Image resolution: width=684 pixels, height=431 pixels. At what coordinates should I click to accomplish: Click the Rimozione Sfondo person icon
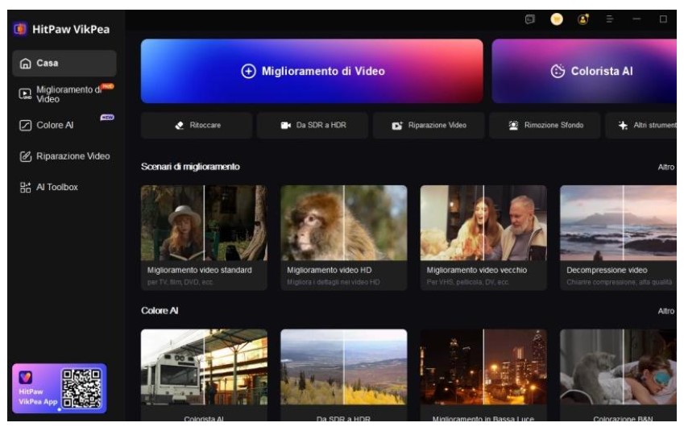click(x=513, y=126)
